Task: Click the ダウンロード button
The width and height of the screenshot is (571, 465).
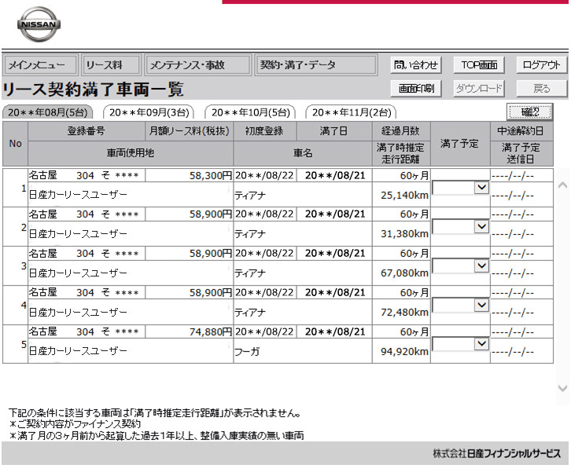Action: 479,89
